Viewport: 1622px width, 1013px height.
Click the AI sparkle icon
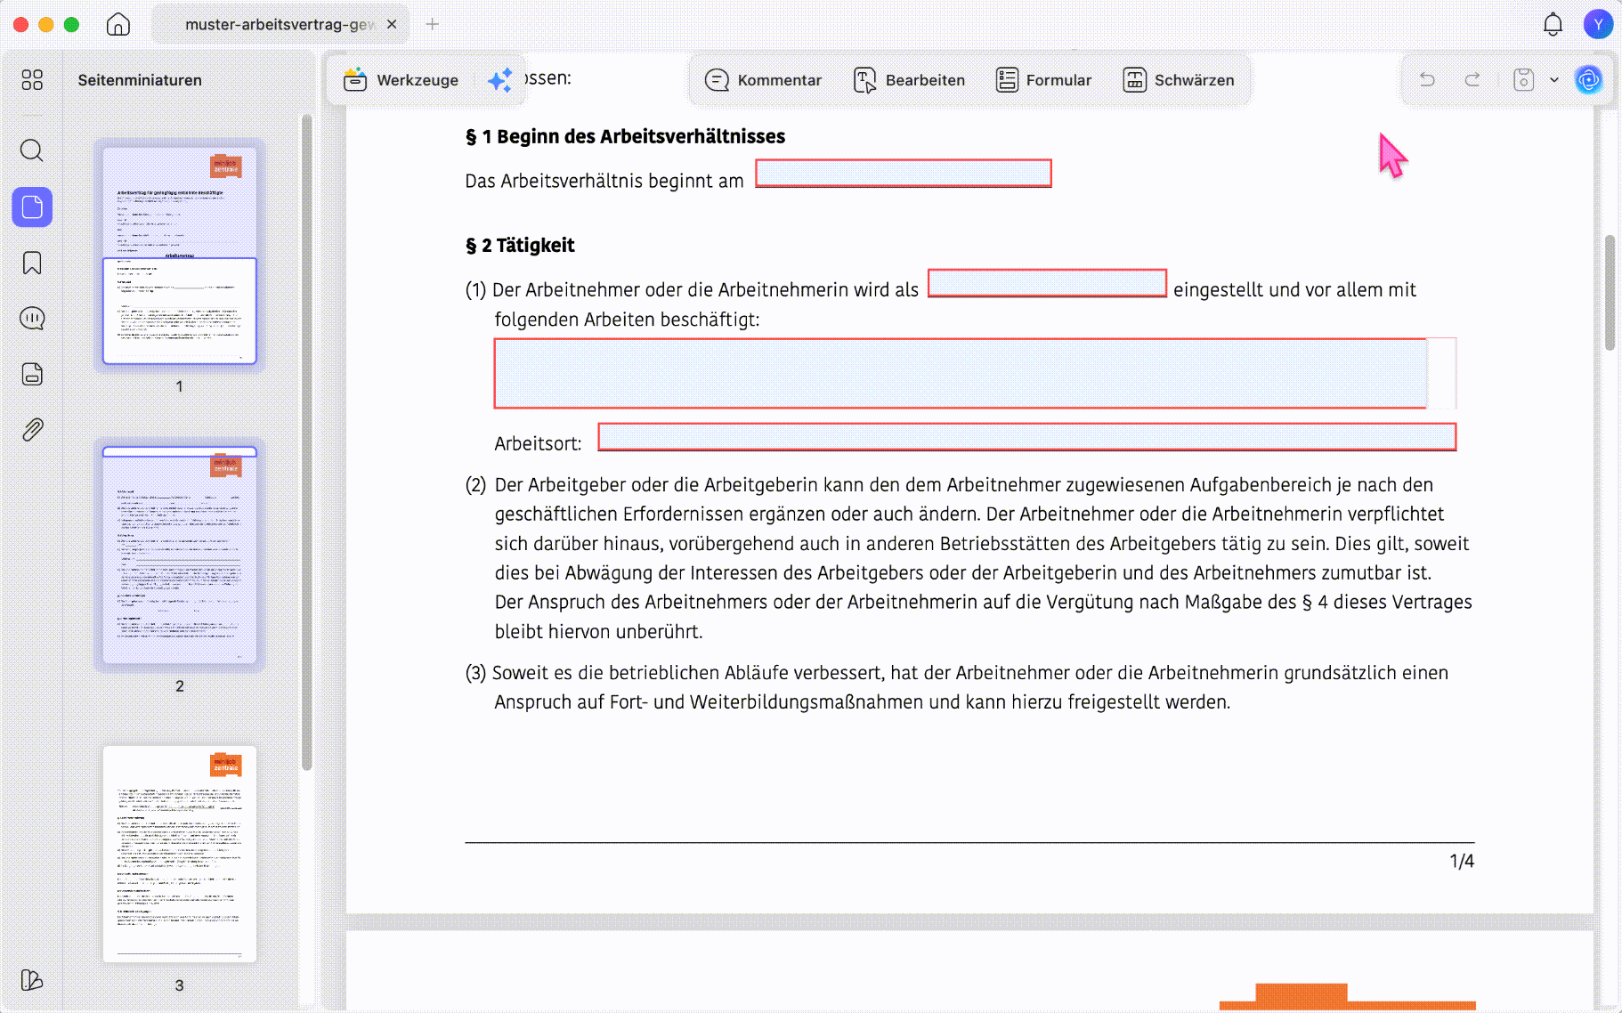click(x=500, y=80)
